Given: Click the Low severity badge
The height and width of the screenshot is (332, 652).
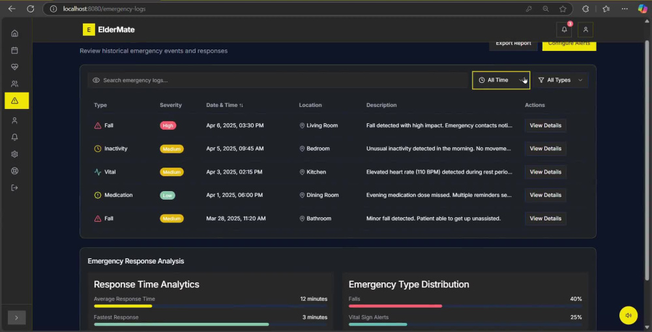Looking at the screenshot, I should click(168, 196).
